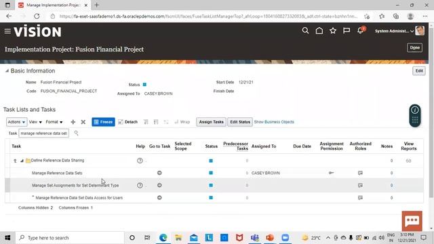The image size is (434, 244).
Task: Move up using the arrow beside Define Reference Data Sharing
Action: (15, 161)
